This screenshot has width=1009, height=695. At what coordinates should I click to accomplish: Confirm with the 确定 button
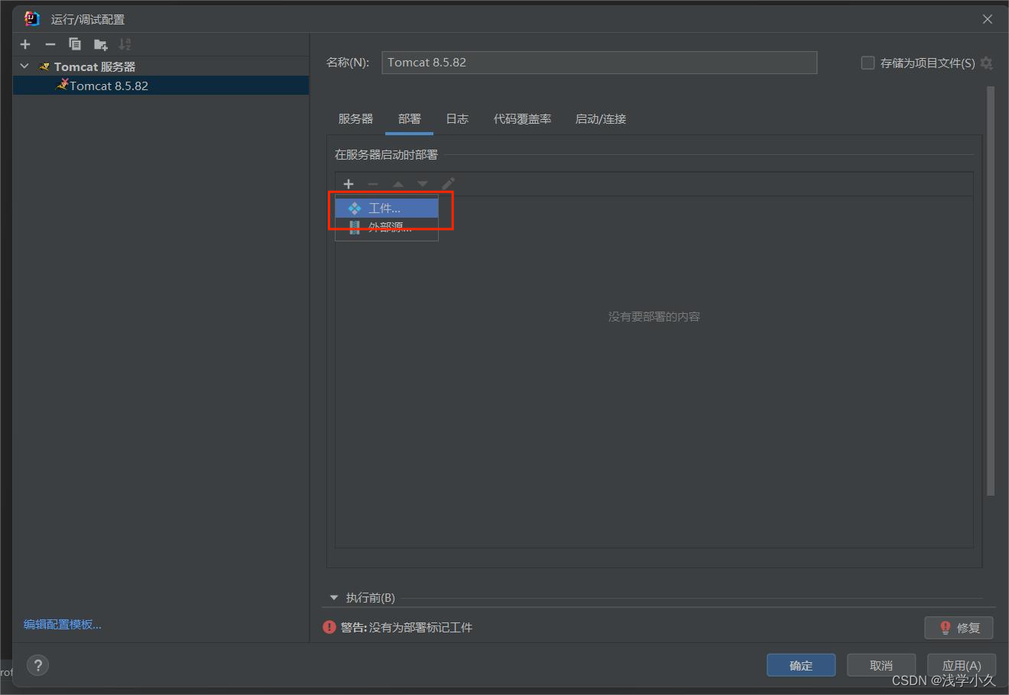[801, 665]
